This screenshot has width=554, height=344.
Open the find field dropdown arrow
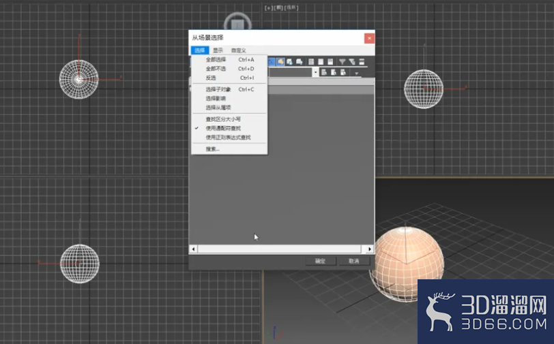pos(315,72)
